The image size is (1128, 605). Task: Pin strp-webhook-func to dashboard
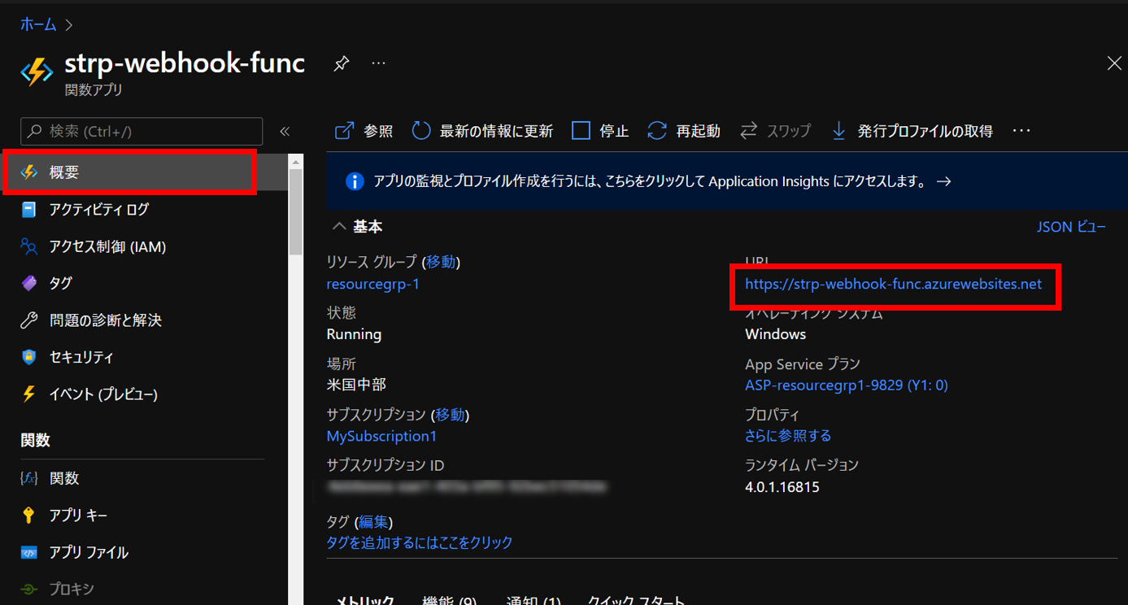click(x=341, y=63)
